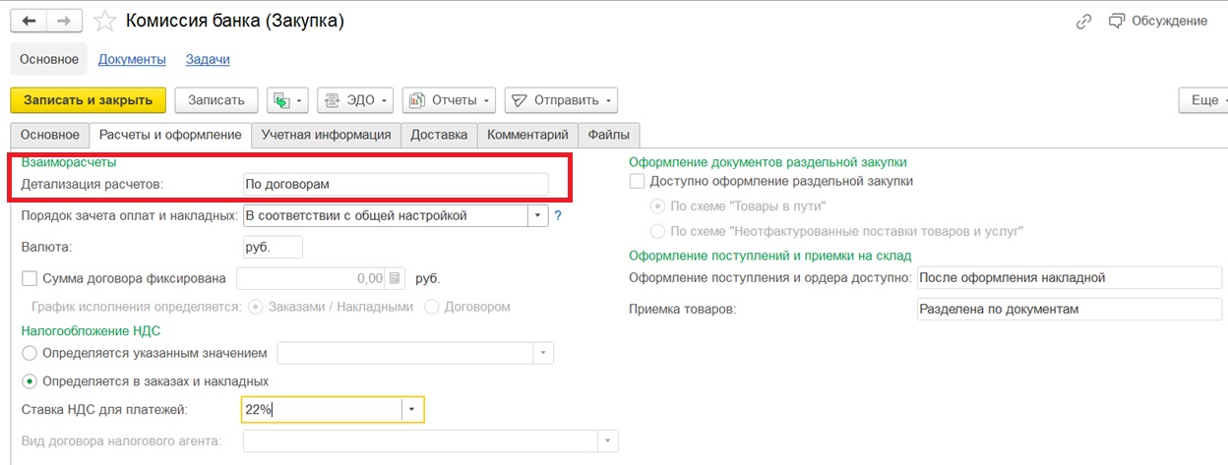The height and width of the screenshot is (465, 1228).
Task: Switch to Учетная информация tab
Action: click(x=326, y=135)
